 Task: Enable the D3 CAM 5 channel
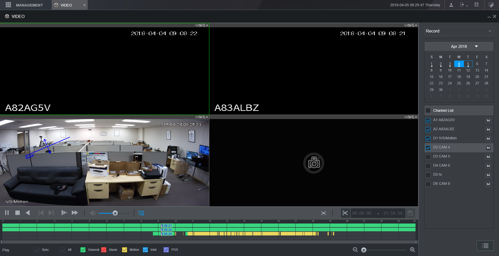coord(428,157)
